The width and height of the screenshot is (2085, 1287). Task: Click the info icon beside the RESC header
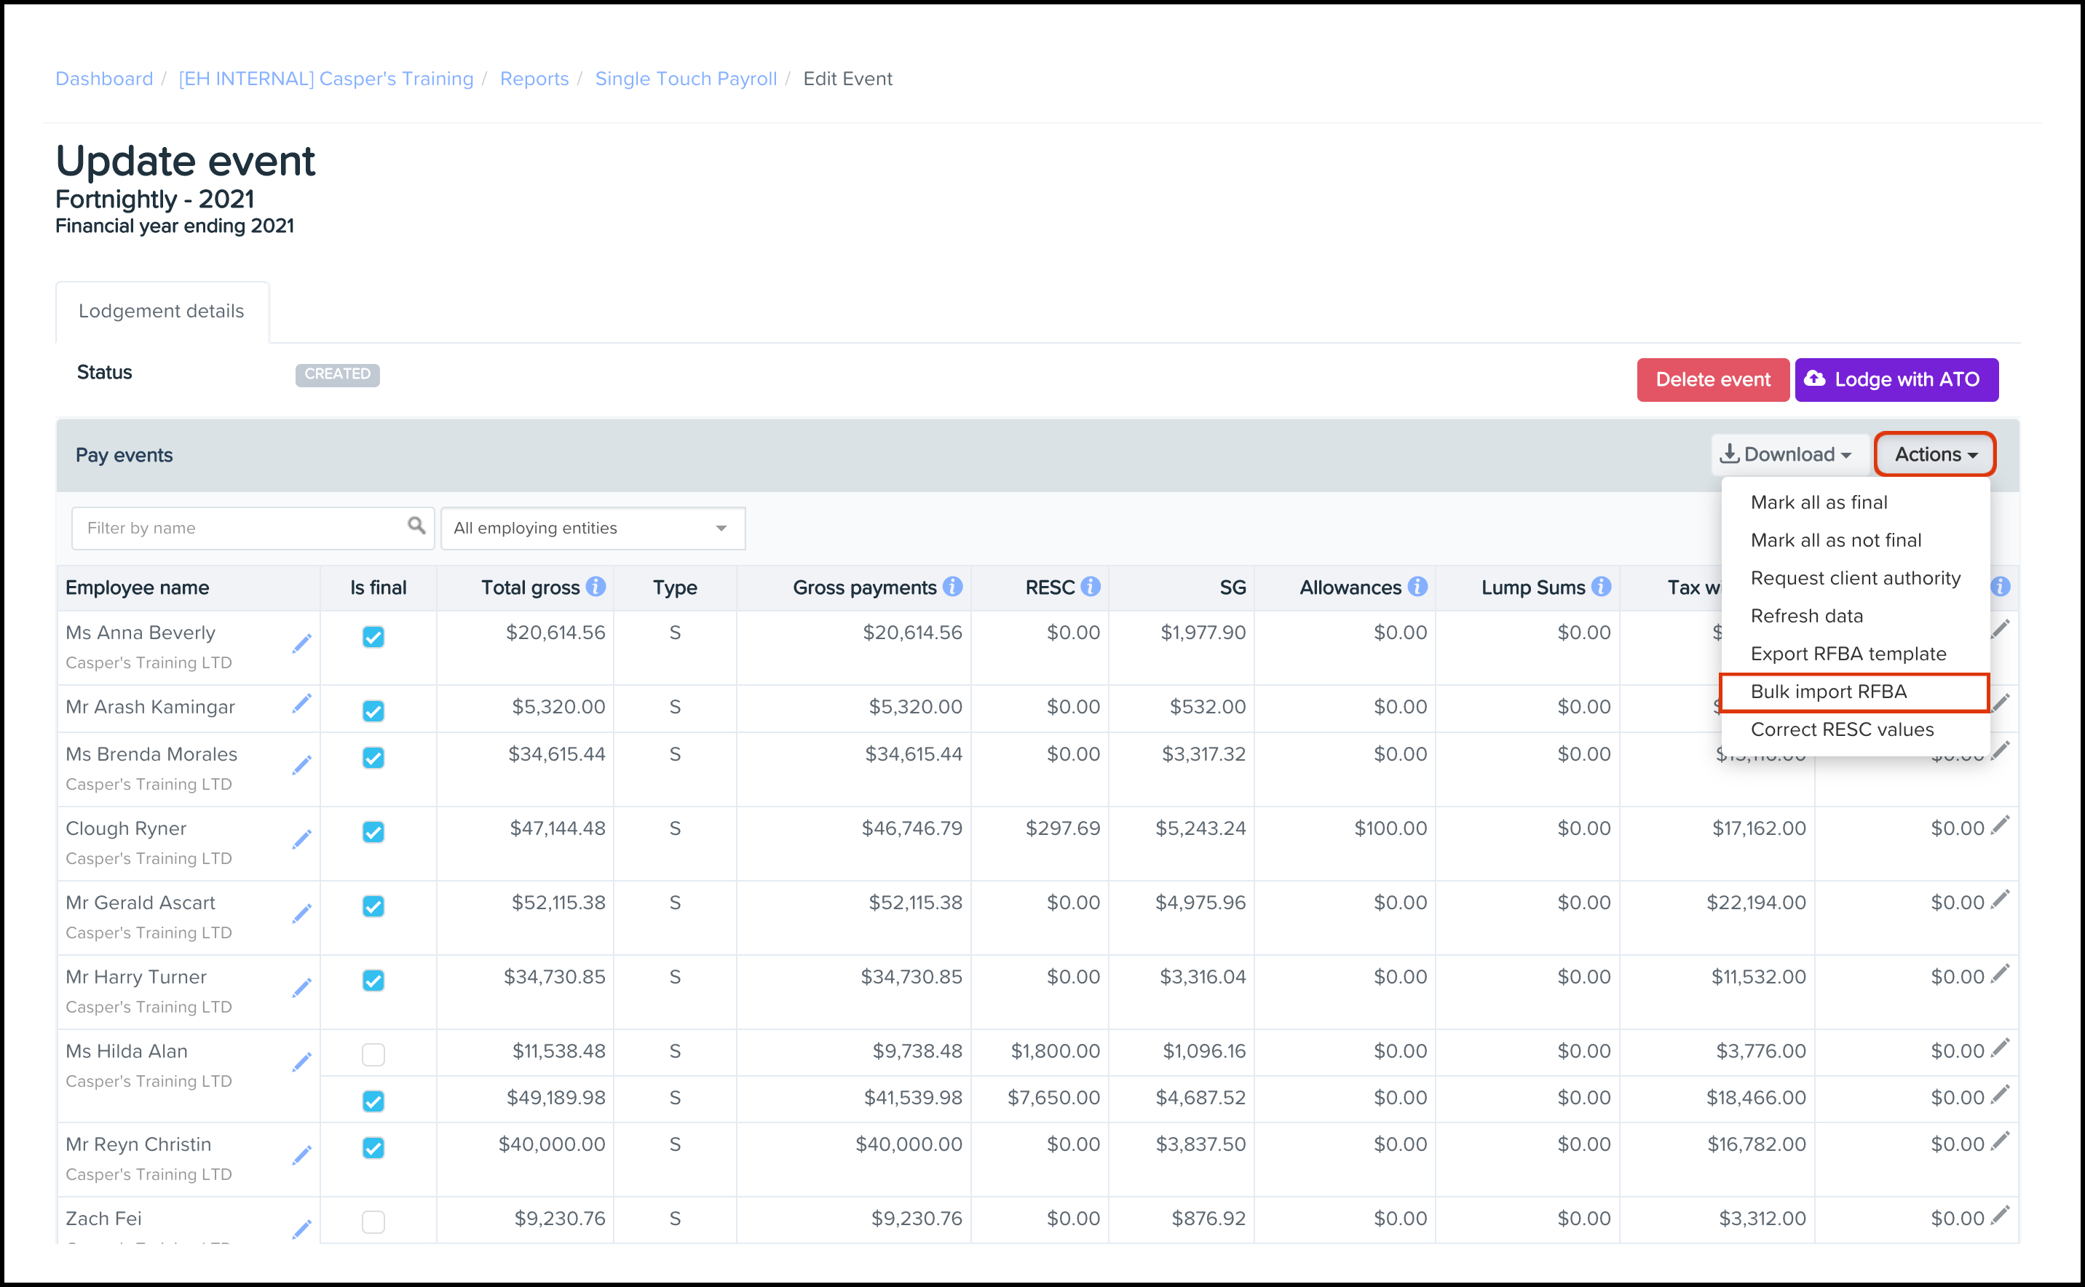(x=1091, y=587)
